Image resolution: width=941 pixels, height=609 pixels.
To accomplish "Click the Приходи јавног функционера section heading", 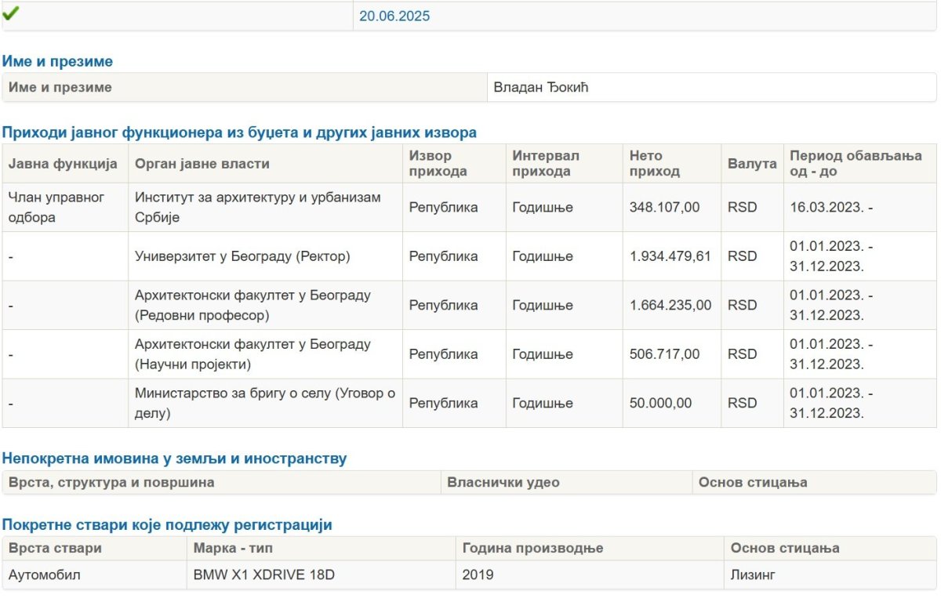I will [239, 132].
